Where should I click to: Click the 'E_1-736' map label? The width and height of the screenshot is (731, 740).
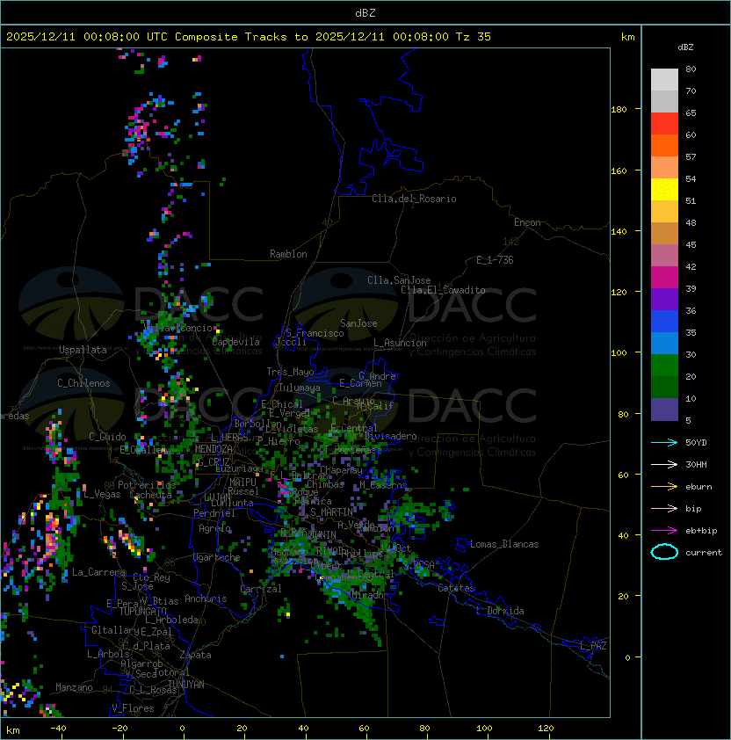click(495, 260)
